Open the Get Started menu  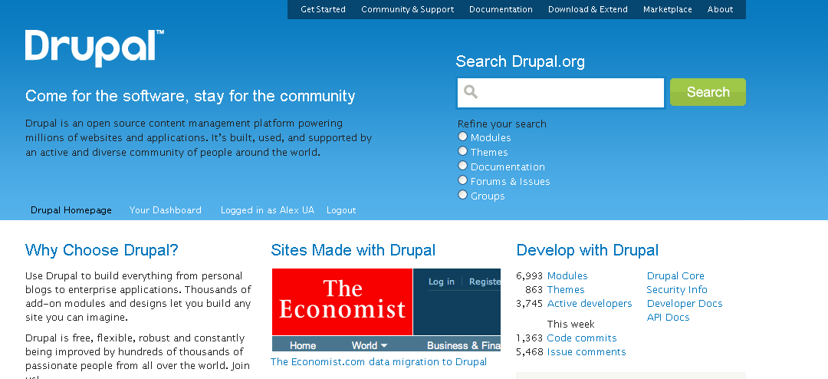point(324,9)
